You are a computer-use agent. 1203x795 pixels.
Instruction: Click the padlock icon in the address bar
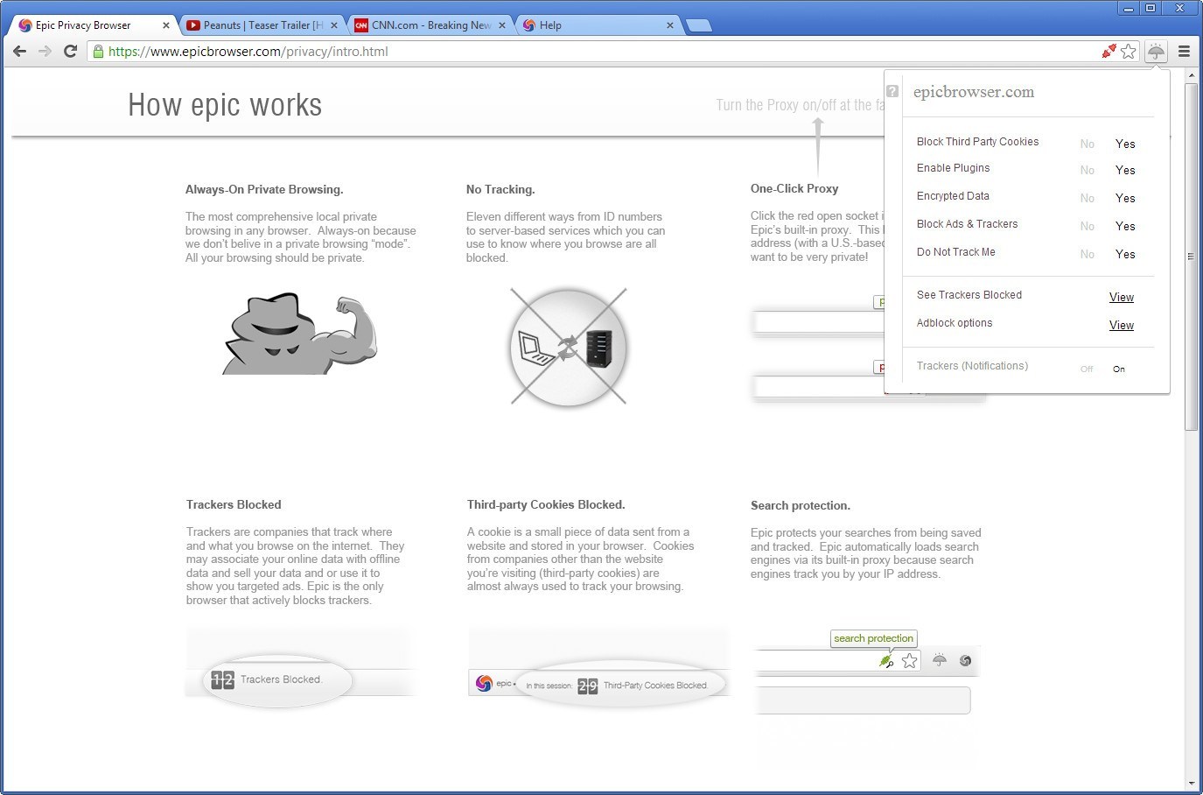[99, 52]
